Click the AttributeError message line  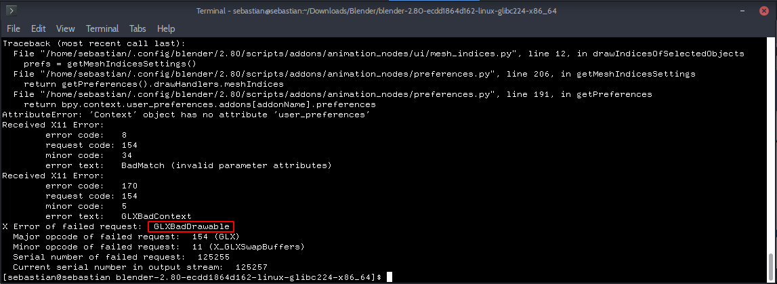(186, 115)
